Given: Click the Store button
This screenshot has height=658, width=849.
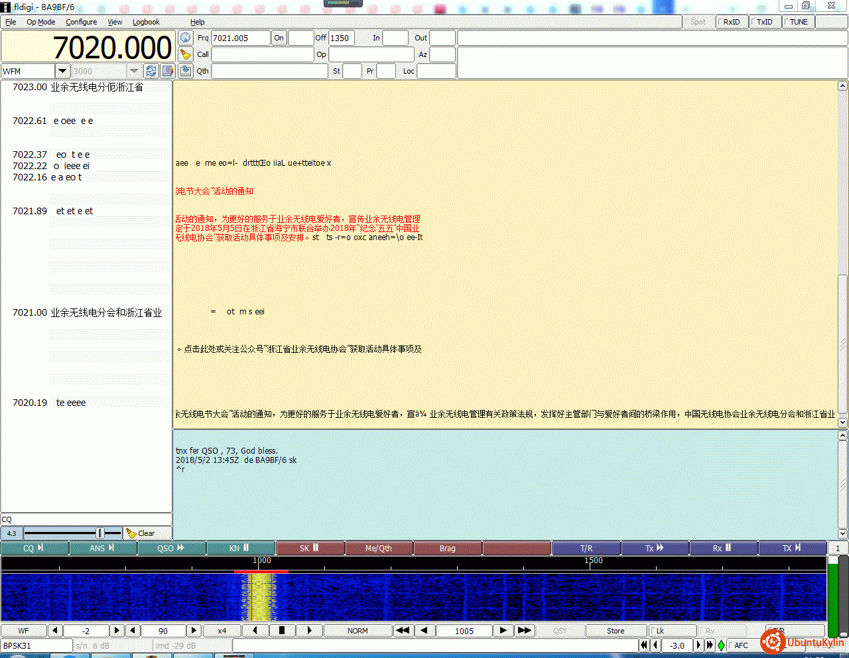Looking at the screenshot, I should (615, 631).
